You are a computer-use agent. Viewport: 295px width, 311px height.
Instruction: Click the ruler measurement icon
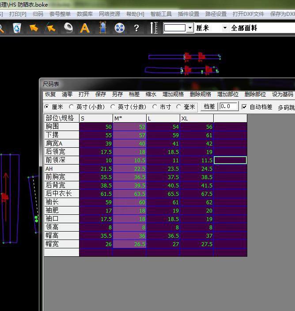coord(154,28)
